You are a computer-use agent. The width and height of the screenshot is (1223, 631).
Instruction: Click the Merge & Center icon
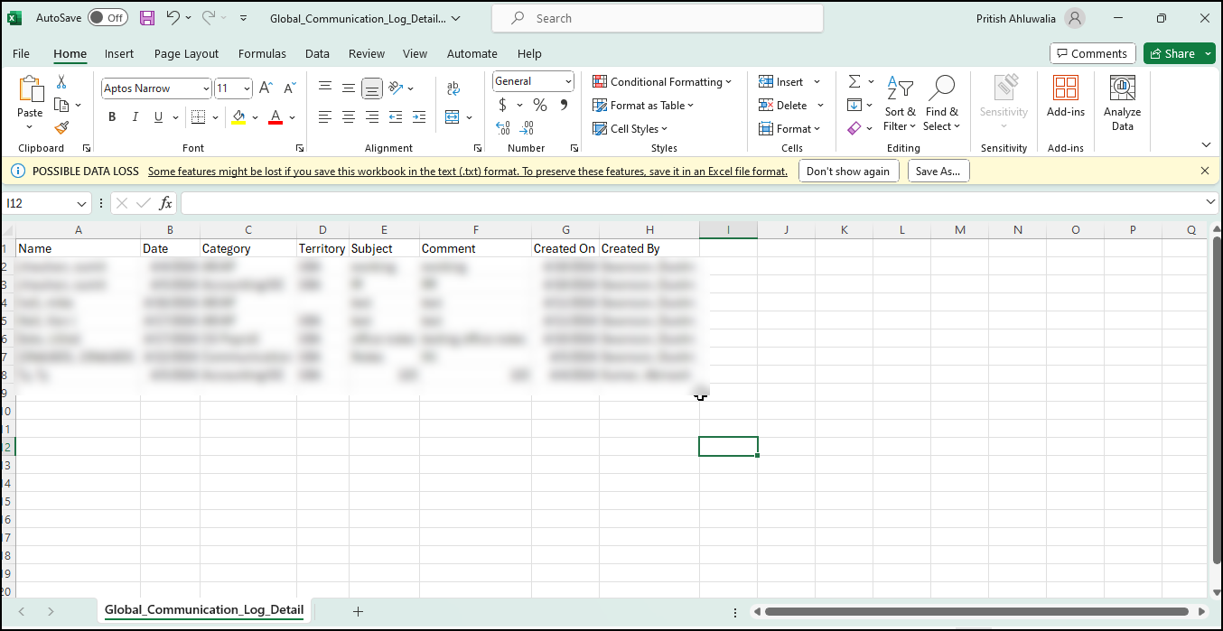click(453, 117)
